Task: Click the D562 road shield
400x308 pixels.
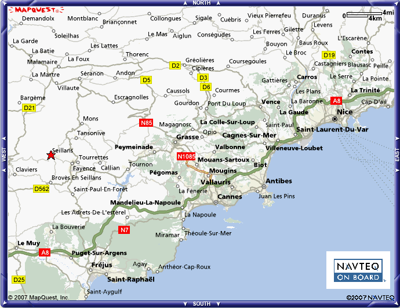Action: pos(41,189)
